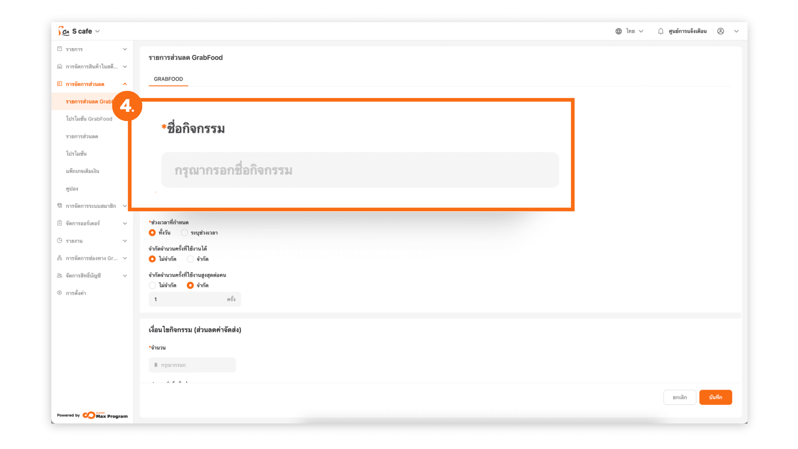This screenshot has height=449, width=798.
Task: Click the S cafe logo icon
Action: [64, 31]
